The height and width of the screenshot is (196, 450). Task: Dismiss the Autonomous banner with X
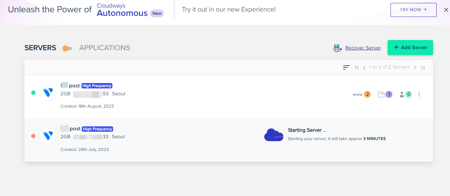(446, 10)
